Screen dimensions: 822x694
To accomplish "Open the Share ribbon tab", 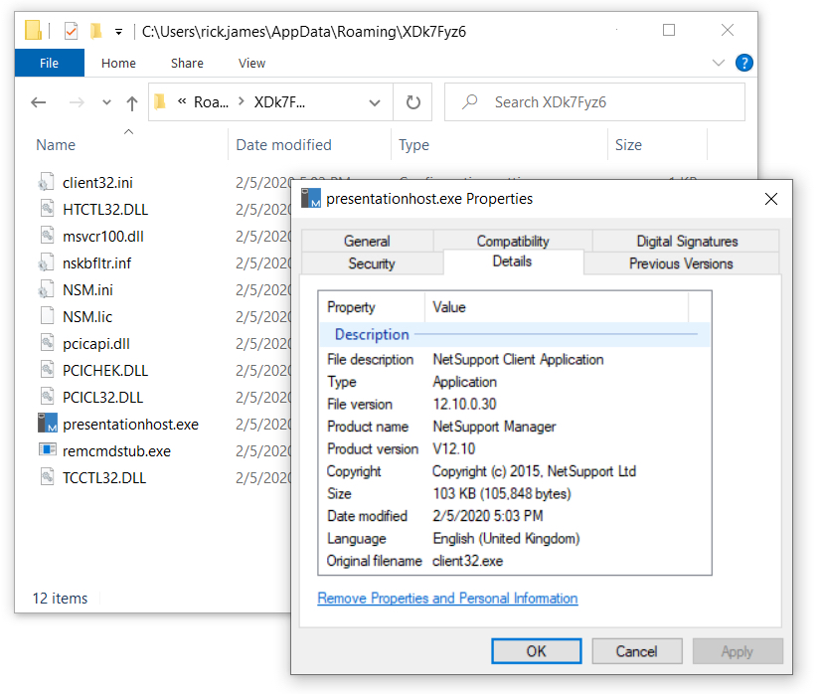I will pyautogui.click(x=187, y=63).
